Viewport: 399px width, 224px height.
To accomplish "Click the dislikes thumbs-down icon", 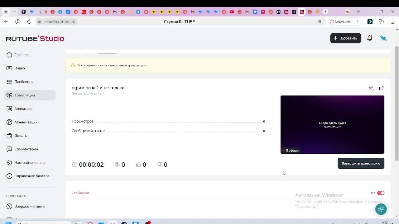I will pyautogui.click(x=160, y=165).
